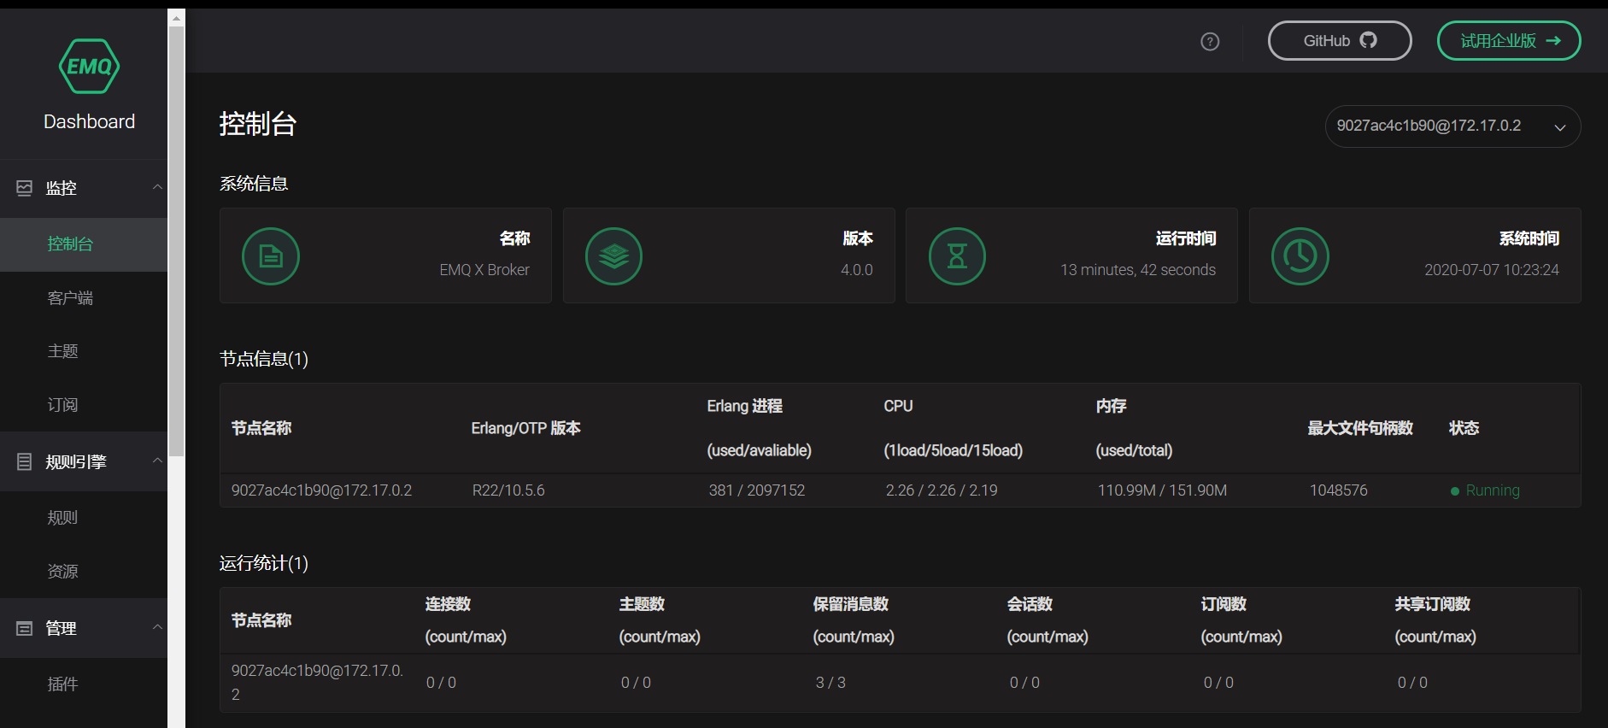The height and width of the screenshot is (728, 1608).
Task: Click the memory value 110.99M / 151.90M
Action: click(x=1162, y=490)
